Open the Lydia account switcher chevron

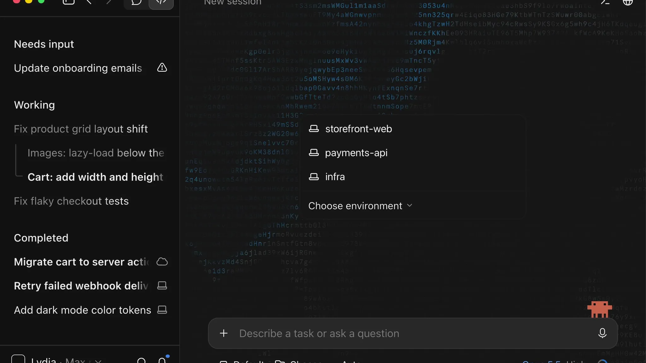pyautogui.click(x=98, y=361)
